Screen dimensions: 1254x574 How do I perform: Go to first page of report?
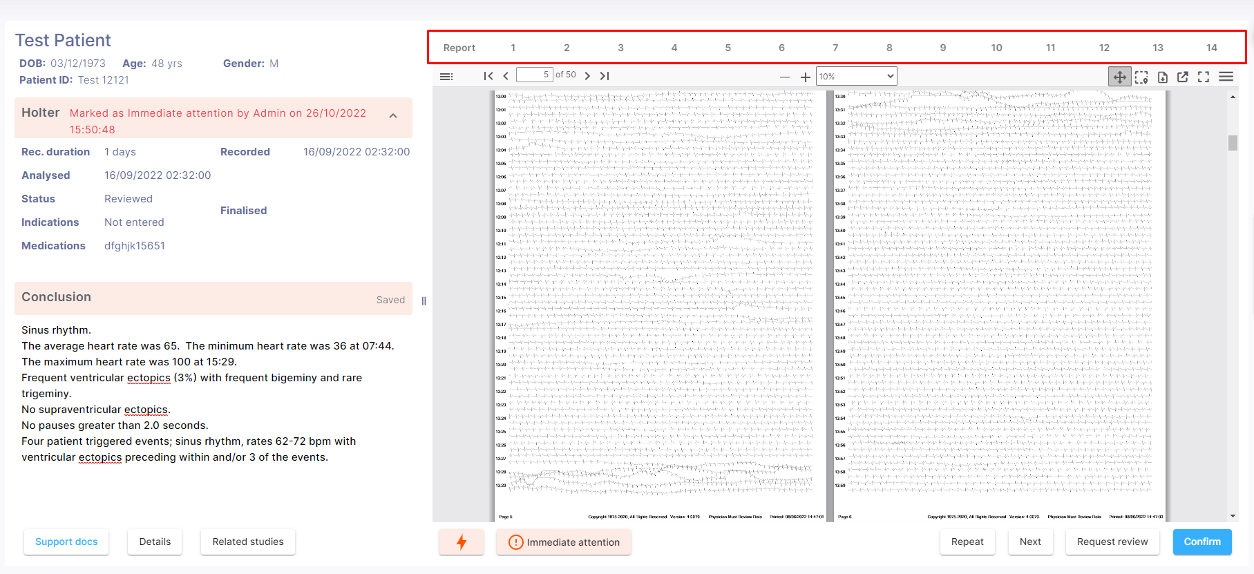[x=488, y=76]
